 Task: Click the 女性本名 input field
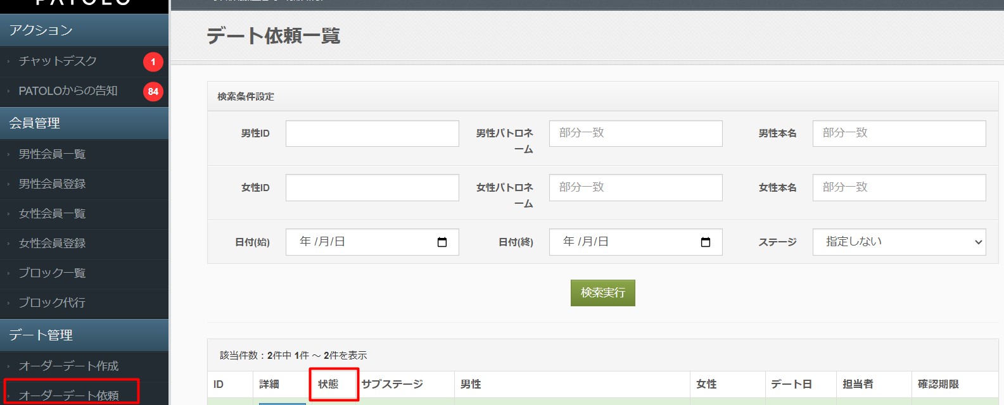click(899, 188)
